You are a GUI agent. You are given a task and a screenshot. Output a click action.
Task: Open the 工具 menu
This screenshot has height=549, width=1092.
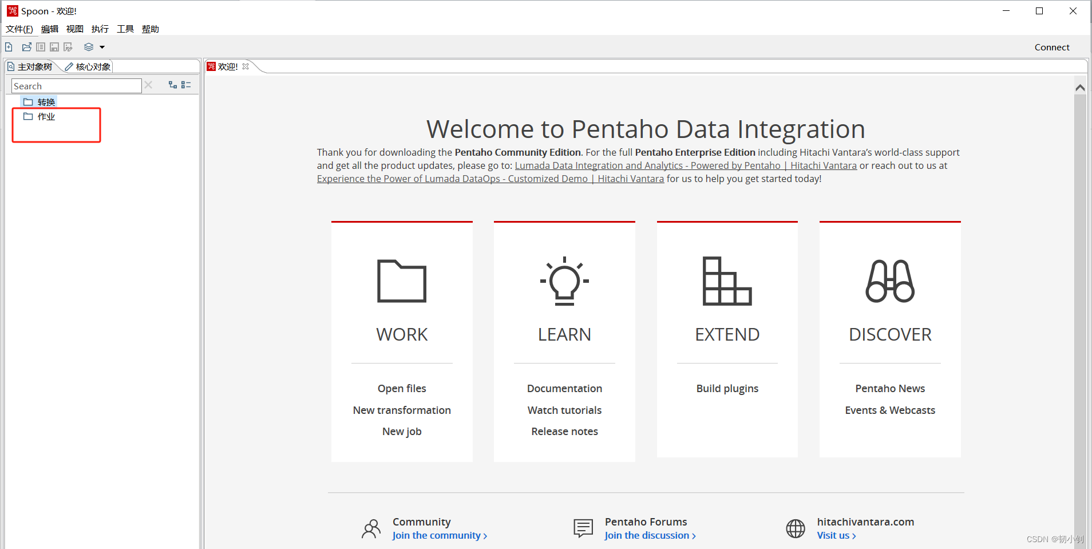coord(125,29)
